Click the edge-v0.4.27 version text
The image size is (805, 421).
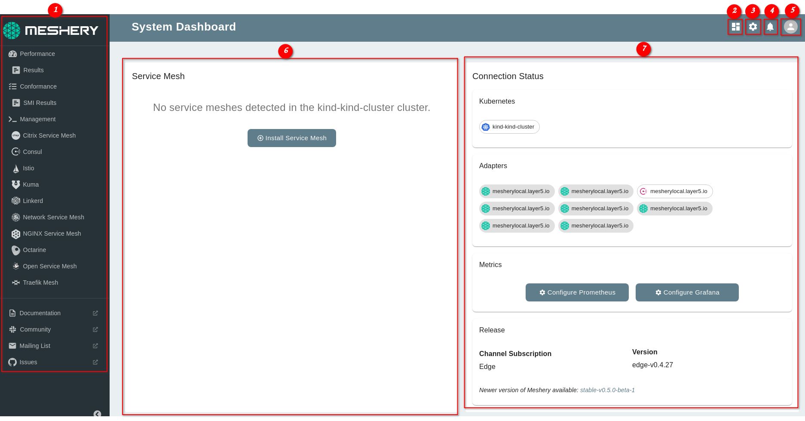click(652, 365)
